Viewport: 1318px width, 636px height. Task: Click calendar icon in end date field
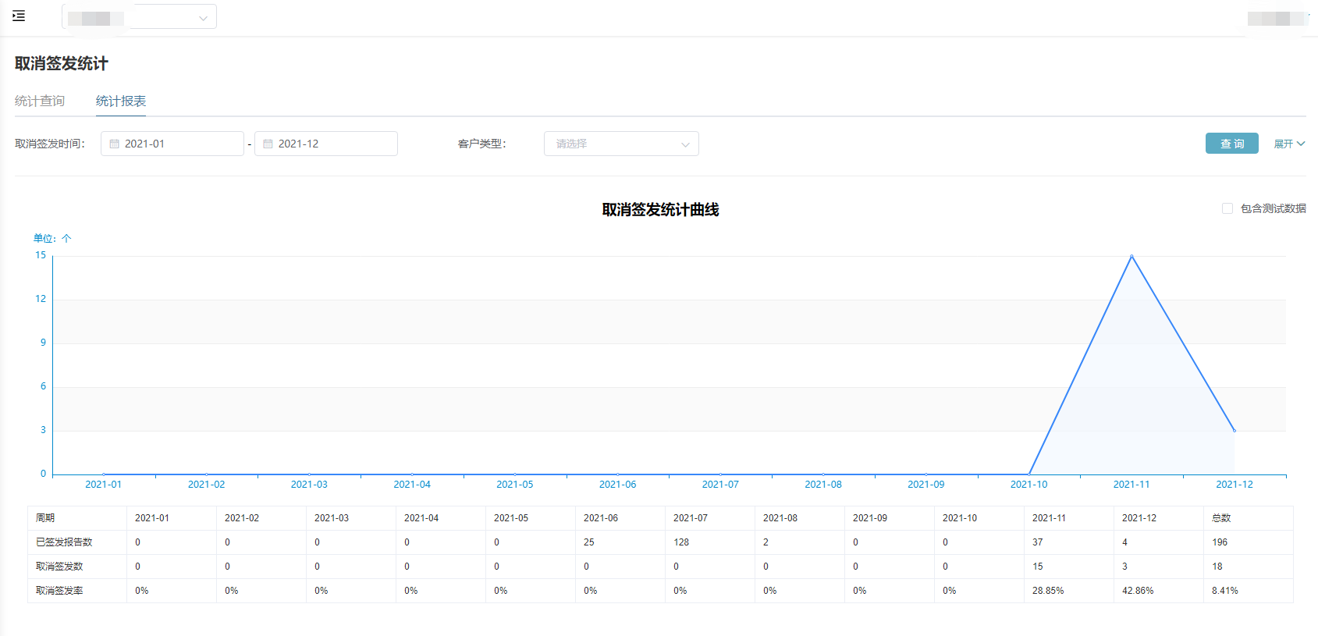pos(268,144)
